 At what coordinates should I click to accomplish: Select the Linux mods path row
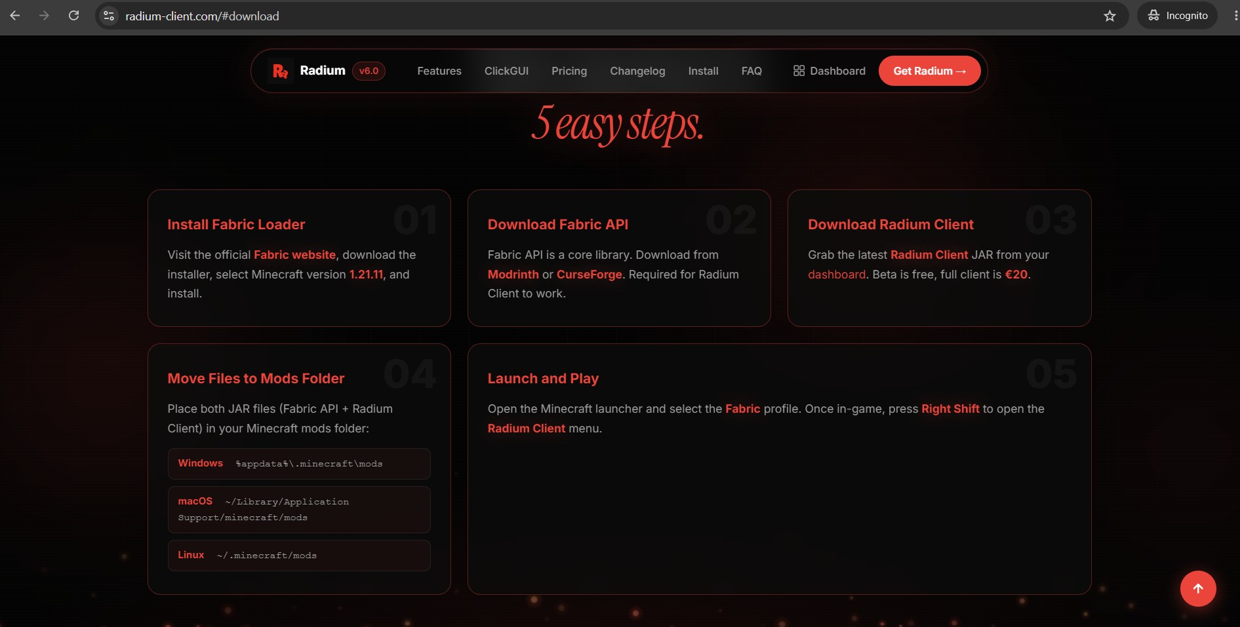(x=299, y=556)
